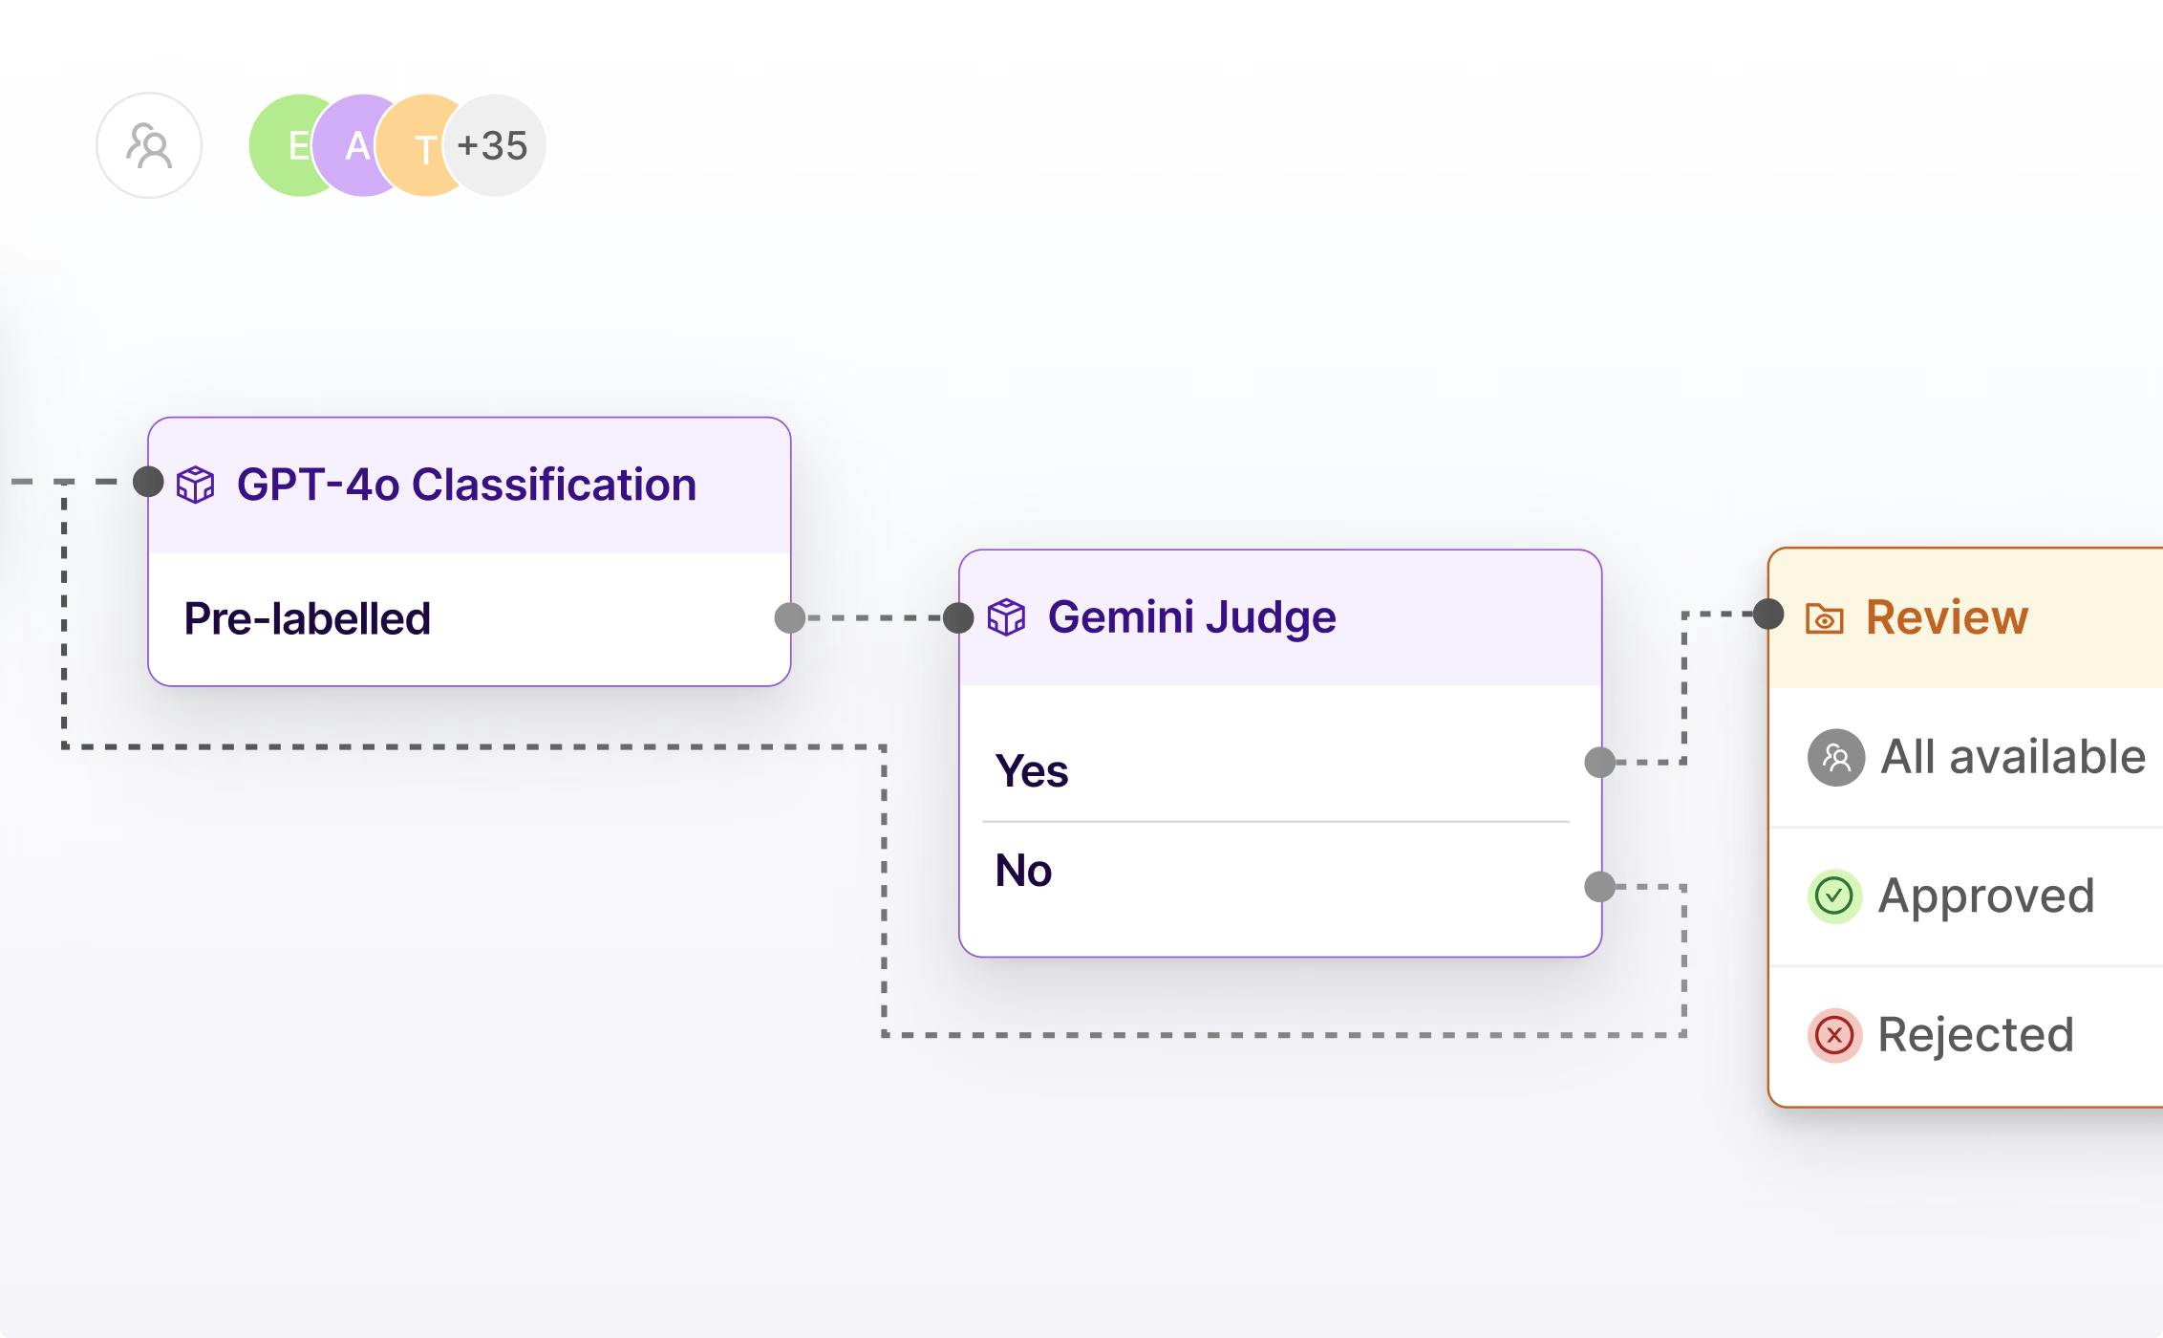Toggle the Yes output connector dot
The image size is (2163, 1338).
(x=1600, y=762)
